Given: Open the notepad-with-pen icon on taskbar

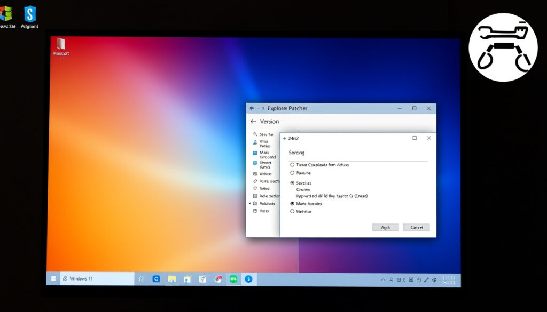Looking at the screenshot, I should (x=202, y=278).
